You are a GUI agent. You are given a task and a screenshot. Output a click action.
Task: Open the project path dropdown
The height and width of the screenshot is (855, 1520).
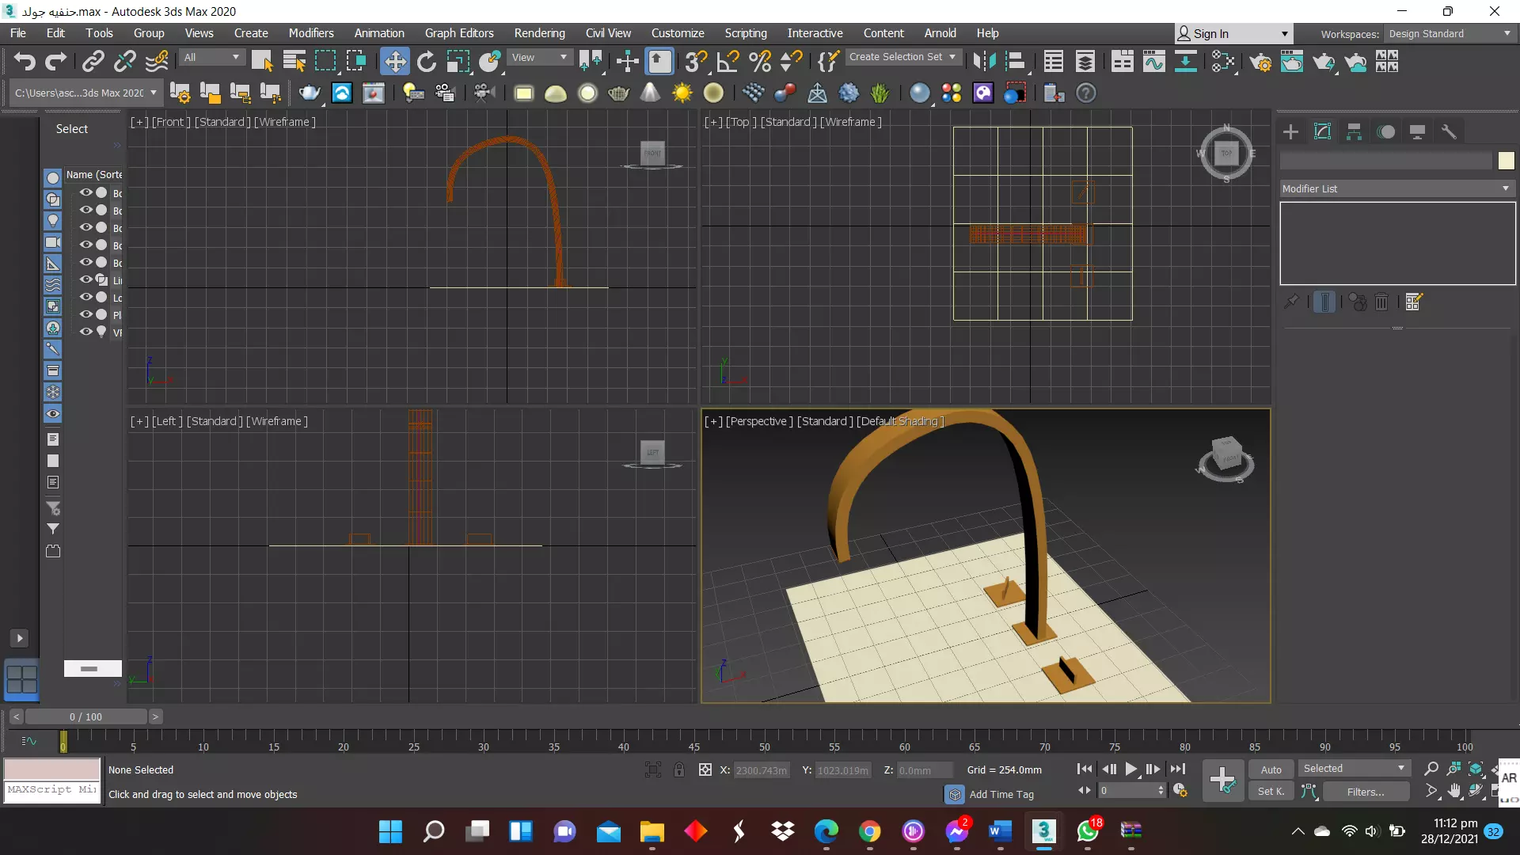click(x=85, y=93)
